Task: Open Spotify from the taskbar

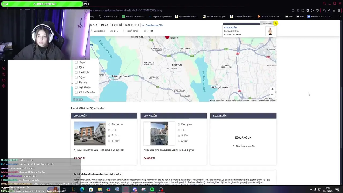Action: 152,190
